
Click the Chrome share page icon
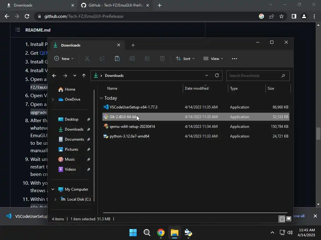point(271,16)
